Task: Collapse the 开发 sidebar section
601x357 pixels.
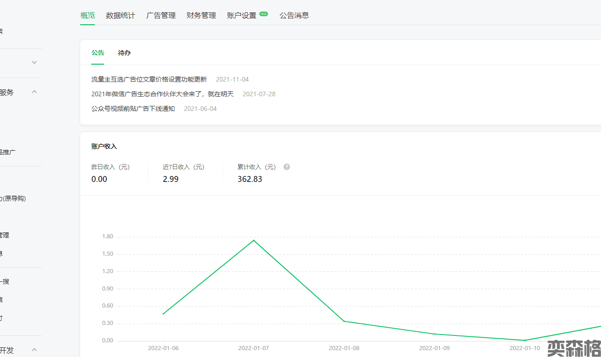Action: [x=34, y=350]
